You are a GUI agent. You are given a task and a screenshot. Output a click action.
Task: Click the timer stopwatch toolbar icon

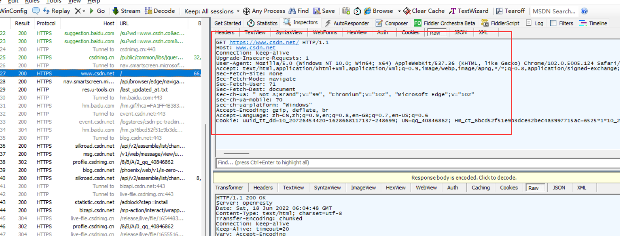point(357,11)
